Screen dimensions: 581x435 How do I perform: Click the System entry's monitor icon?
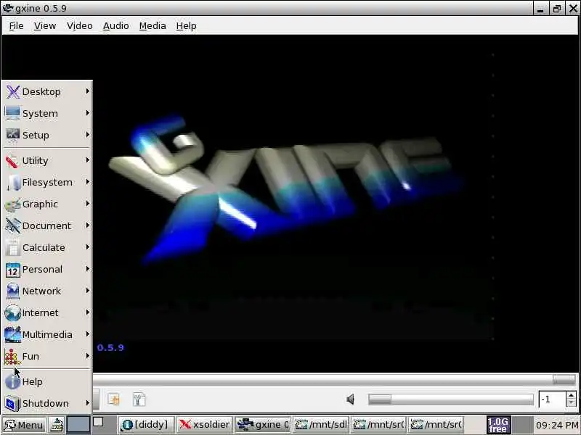click(12, 113)
